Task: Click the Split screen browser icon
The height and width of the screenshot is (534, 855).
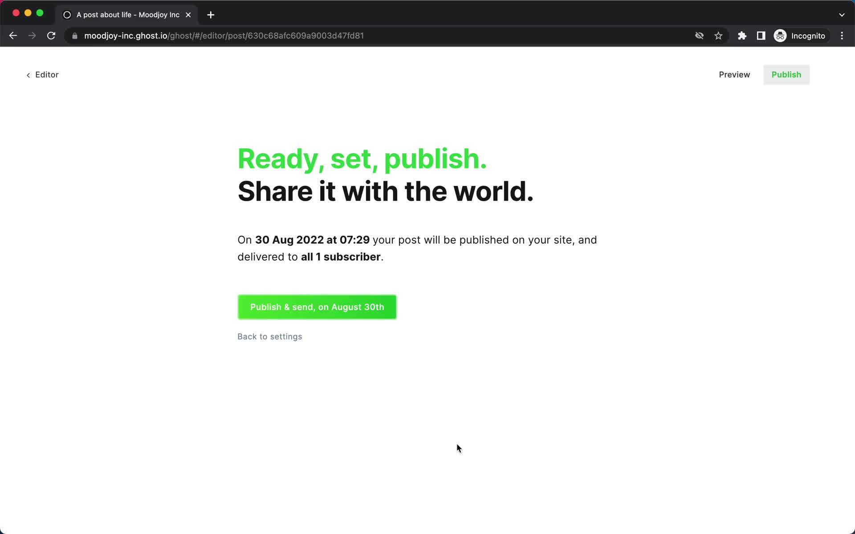Action: click(x=761, y=36)
